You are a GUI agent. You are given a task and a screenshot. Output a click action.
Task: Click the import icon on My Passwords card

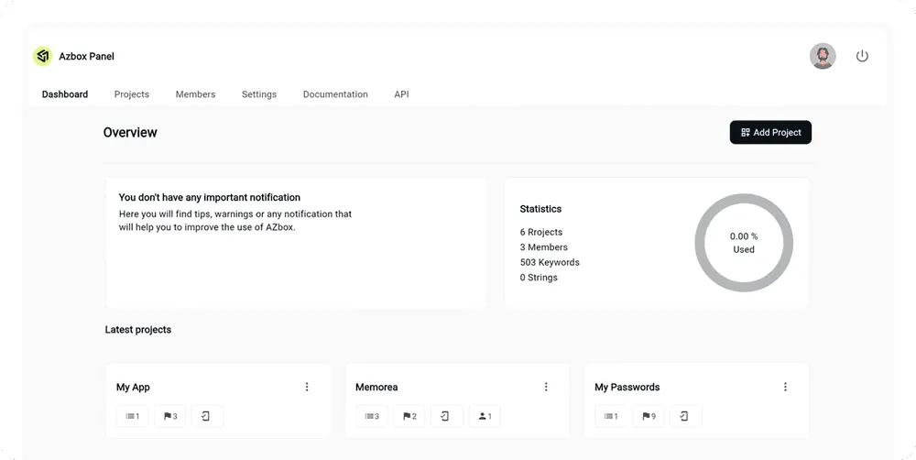pos(685,416)
